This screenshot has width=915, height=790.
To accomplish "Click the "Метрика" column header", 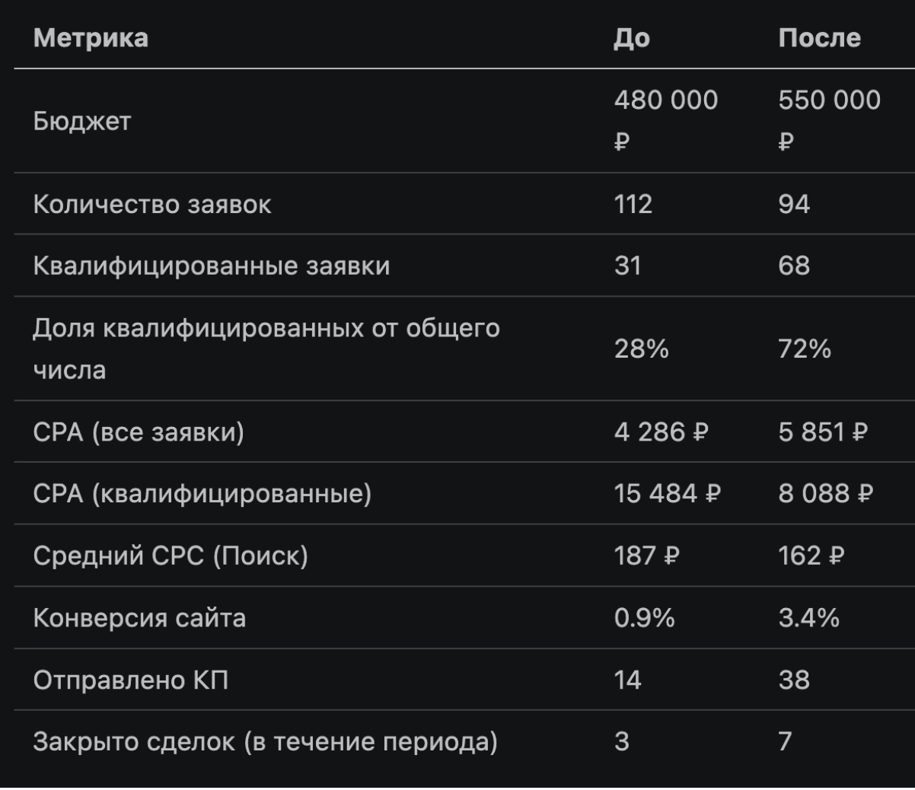I will pos(91,38).
